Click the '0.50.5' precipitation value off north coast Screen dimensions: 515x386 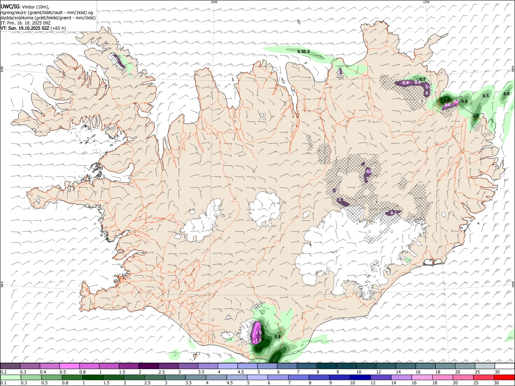coord(303,51)
